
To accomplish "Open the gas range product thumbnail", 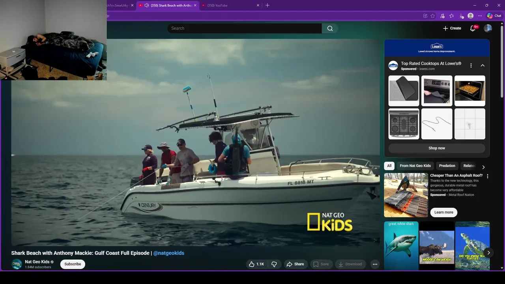I will pos(404,124).
